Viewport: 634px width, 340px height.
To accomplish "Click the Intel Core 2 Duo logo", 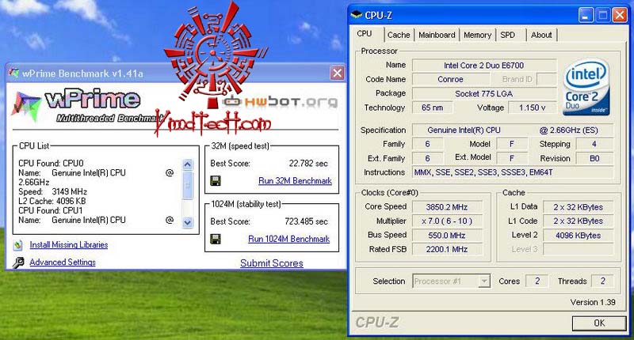I will pos(586,87).
